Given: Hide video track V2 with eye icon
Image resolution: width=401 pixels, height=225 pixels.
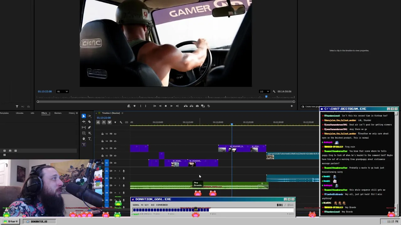Looking at the screenshot, I should (115, 156).
